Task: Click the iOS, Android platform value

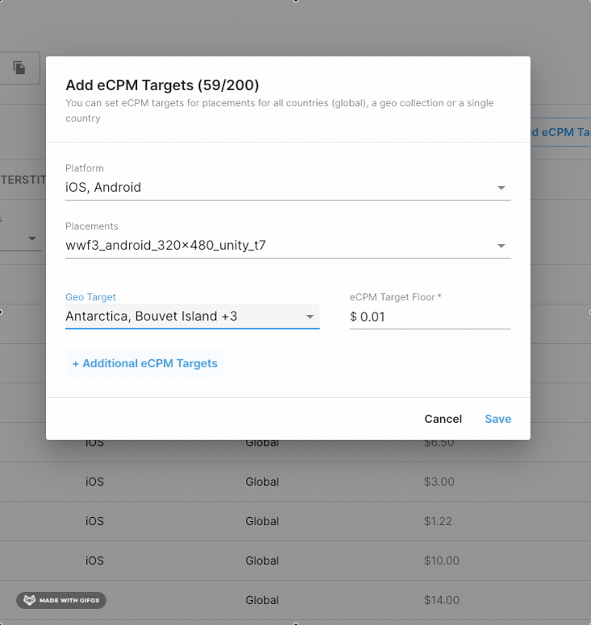Action: pyautogui.click(x=103, y=188)
